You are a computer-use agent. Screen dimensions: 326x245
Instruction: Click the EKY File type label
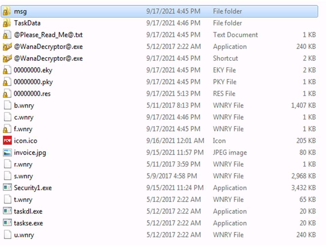pyautogui.click(x=224, y=70)
